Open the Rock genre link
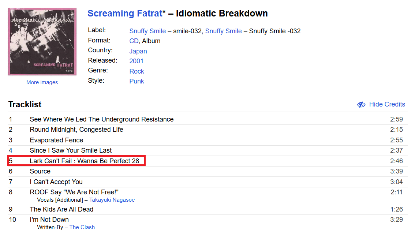This screenshot has height=239, width=415. coord(137,71)
